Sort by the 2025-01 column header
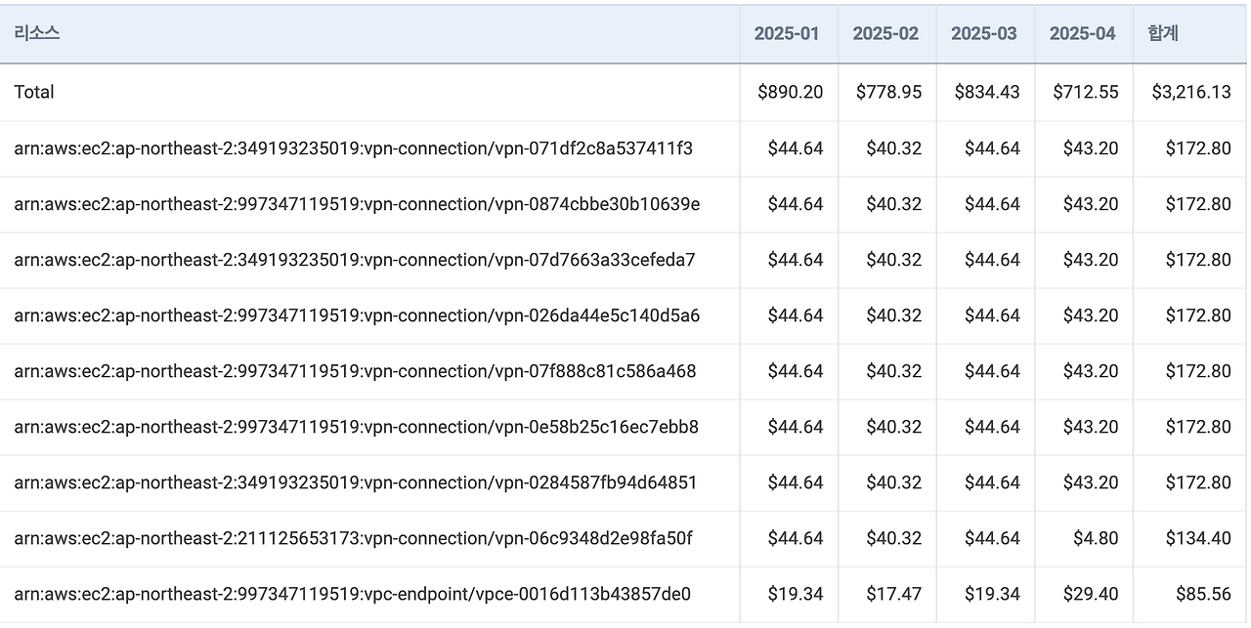Viewport: 1251px width, 628px height. tap(787, 33)
